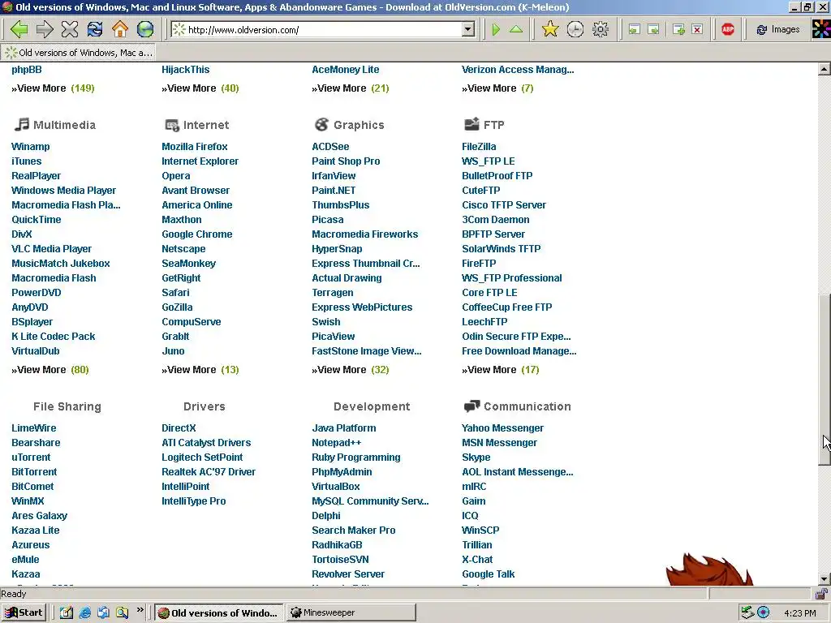Click the FTP folder icon
This screenshot has width=831, height=623.
(x=471, y=124)
